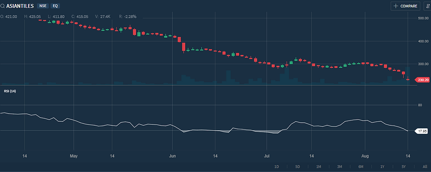Switch chart range to 6M

[361, 167]
